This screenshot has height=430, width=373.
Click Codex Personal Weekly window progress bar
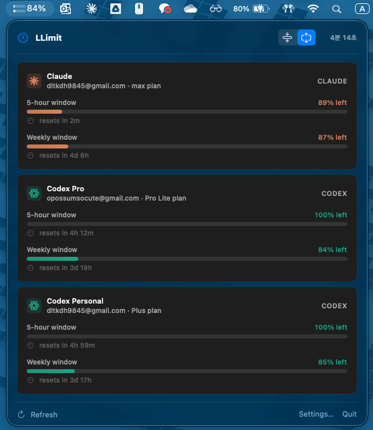coord(187,371)
